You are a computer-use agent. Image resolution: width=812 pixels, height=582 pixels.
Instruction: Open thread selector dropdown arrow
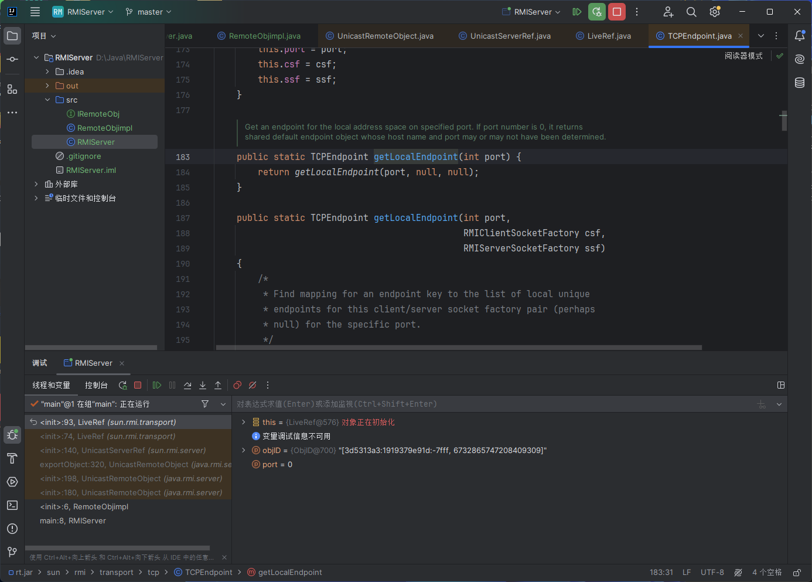[x=223, y=404]
